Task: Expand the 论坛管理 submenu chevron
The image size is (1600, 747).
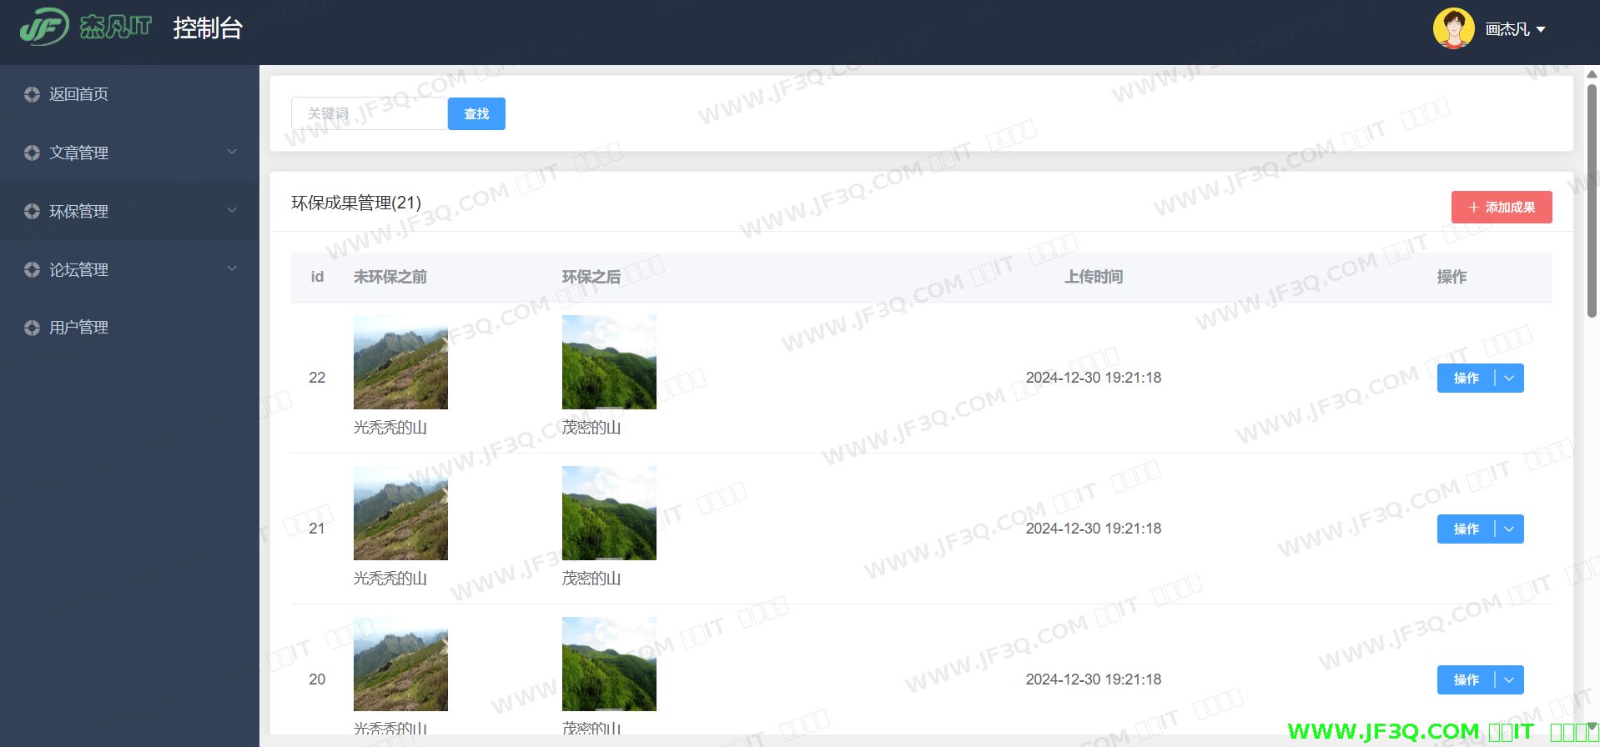Action: coord(232,268)
